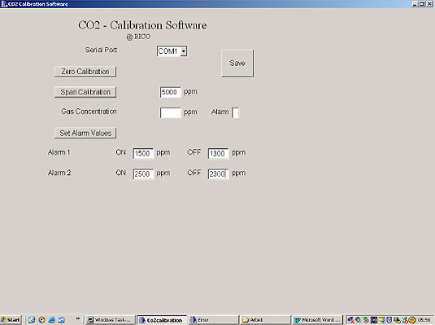Start Zero Calibration
Viewport: 435px width, 325px height.
tap(85, 72)
